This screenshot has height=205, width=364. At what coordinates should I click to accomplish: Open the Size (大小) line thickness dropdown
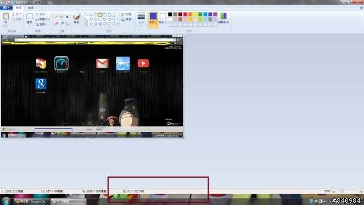[141, 20]
